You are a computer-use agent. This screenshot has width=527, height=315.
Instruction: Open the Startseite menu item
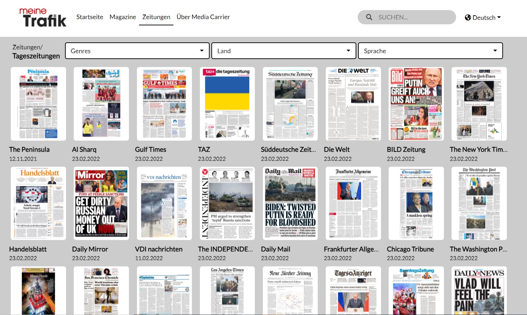90,17
